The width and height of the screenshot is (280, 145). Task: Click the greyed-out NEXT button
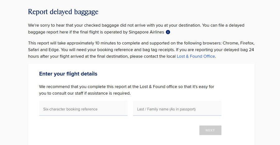pyautogui.click(x=210, y=130)
